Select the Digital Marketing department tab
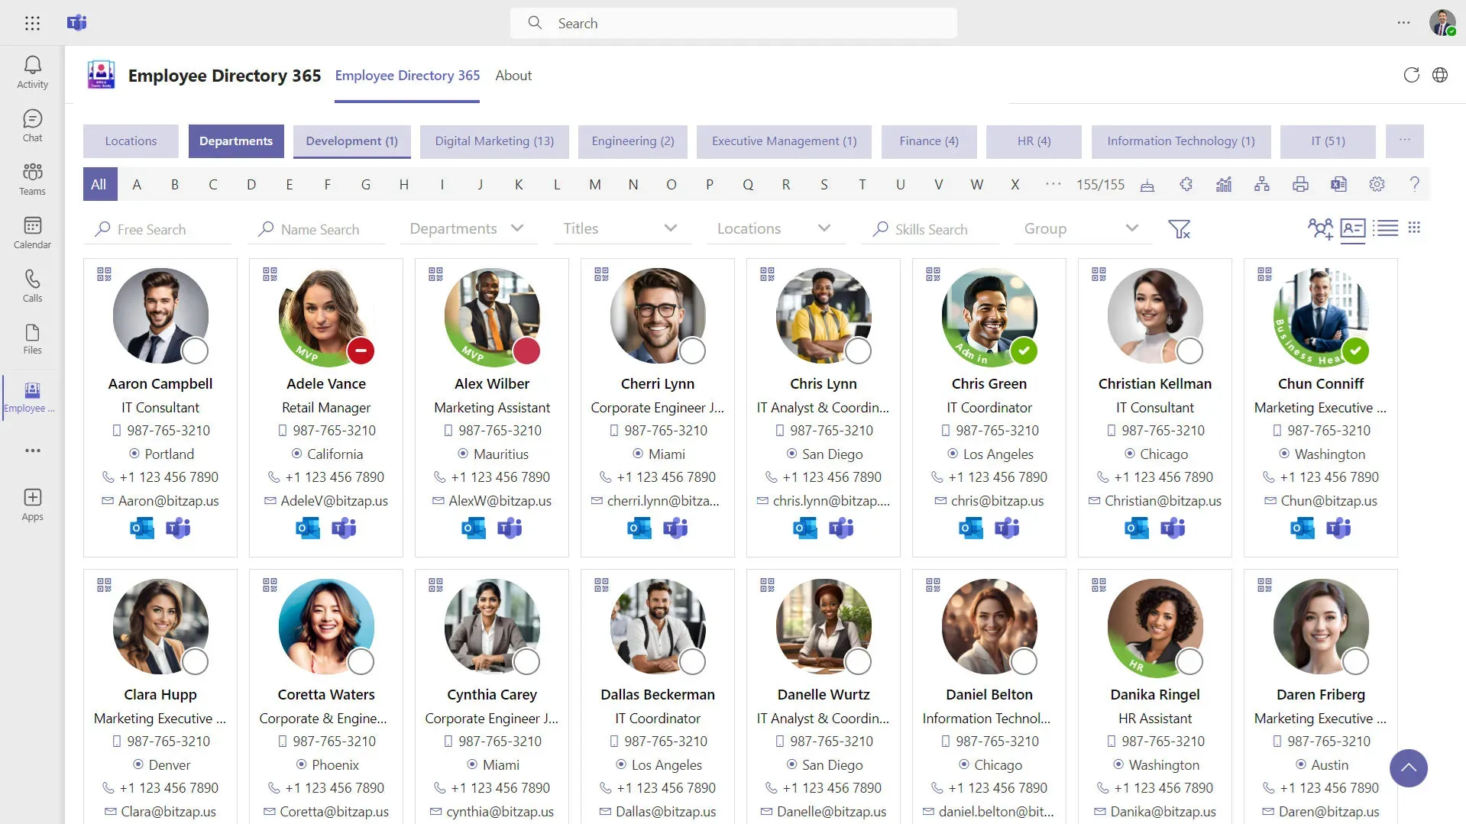Image resolution: width=1466 pixels, height=824 pixels. [x=494, y=141]
